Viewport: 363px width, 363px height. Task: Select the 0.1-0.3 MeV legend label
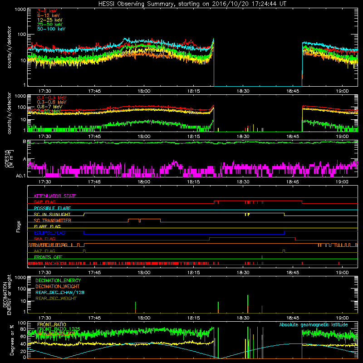coord(52,98)
